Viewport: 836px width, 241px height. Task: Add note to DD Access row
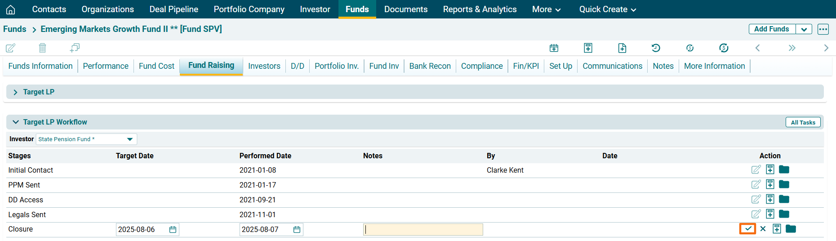(770, 199)
